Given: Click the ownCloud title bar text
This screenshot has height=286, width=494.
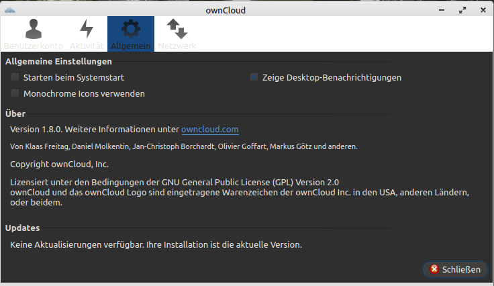Looking at the screenshot, I should pyautogui.click(x=226, y=10).
